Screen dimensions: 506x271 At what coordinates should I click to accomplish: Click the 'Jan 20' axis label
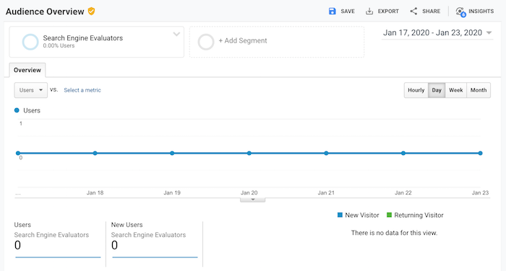click(x=249, y=192)
